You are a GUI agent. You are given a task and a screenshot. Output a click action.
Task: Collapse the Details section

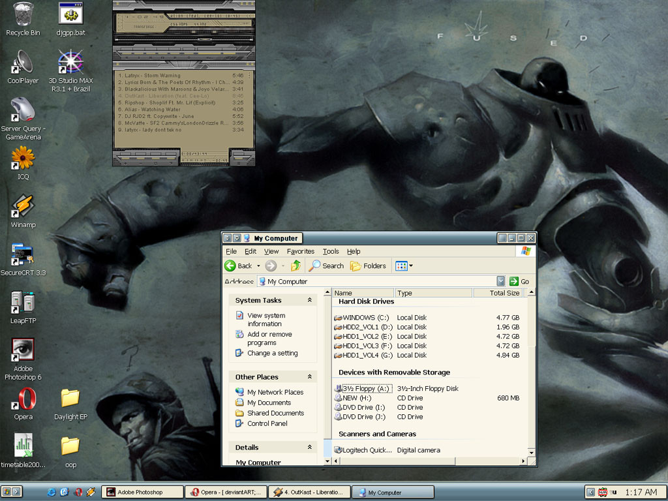tap(310, 448)
